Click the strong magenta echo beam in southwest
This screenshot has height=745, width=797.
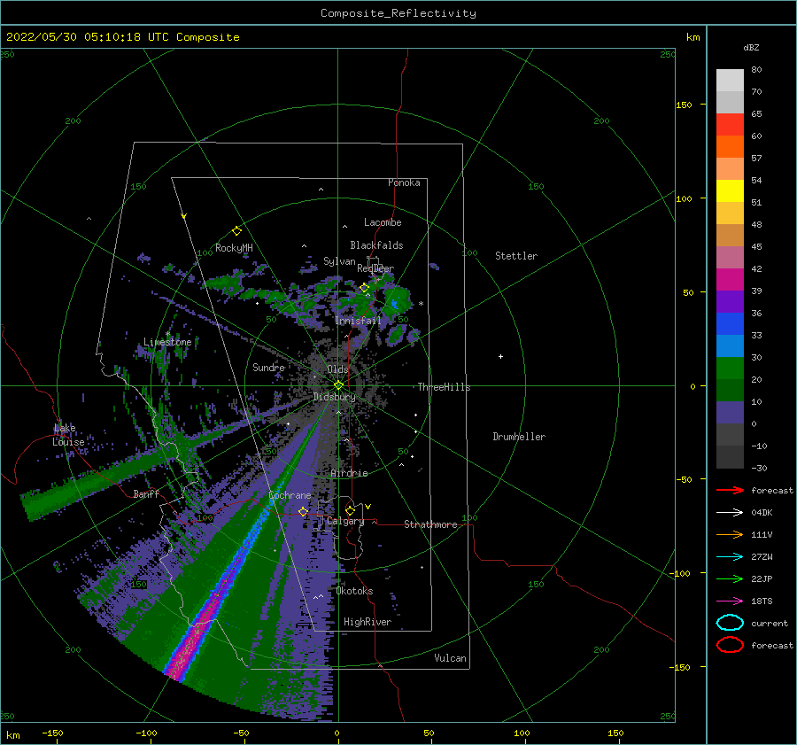pyautogui.click(x=196, y=637)
